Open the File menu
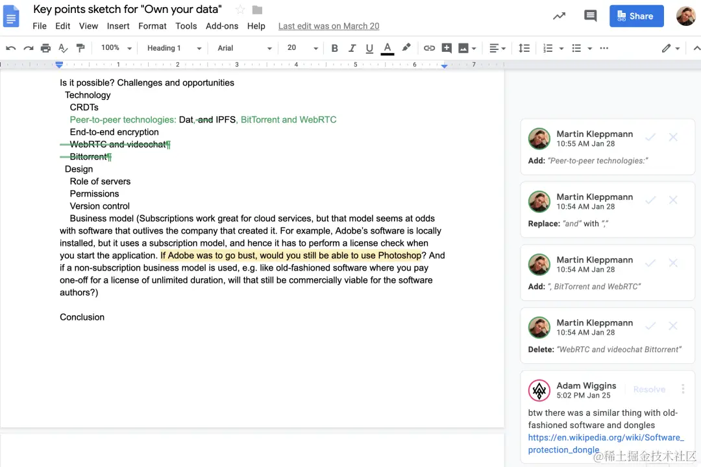The image size is (701, 467). point(40,26)
